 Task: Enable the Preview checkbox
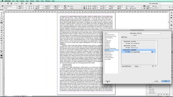coord(105,81)
